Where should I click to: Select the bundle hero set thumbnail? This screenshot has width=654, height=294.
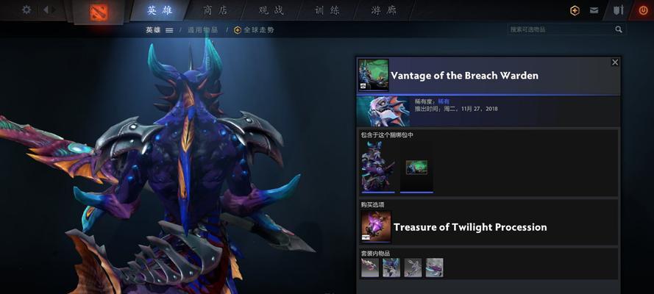click(x=378, y=167)
